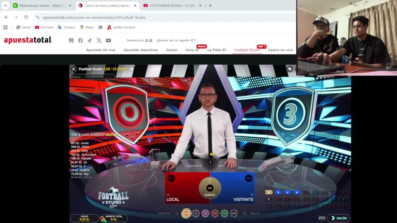The width and height of the screenshot is (397, 223).
Task: Select the 2.50 betting chip
Action: (x=186, y=213)
